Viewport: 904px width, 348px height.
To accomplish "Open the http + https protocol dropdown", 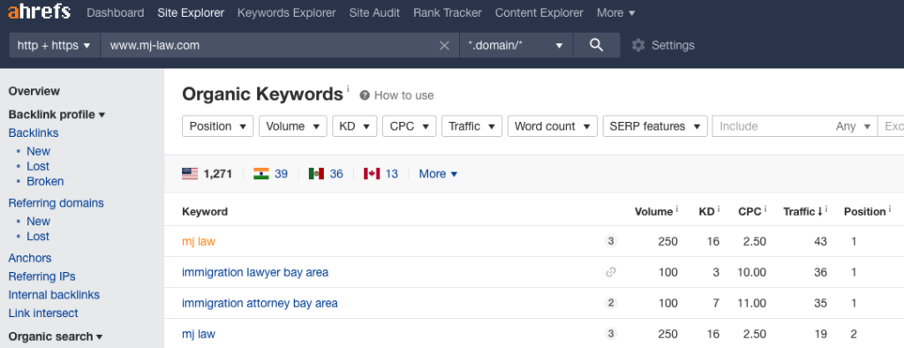I will click(x=55, y=45).
